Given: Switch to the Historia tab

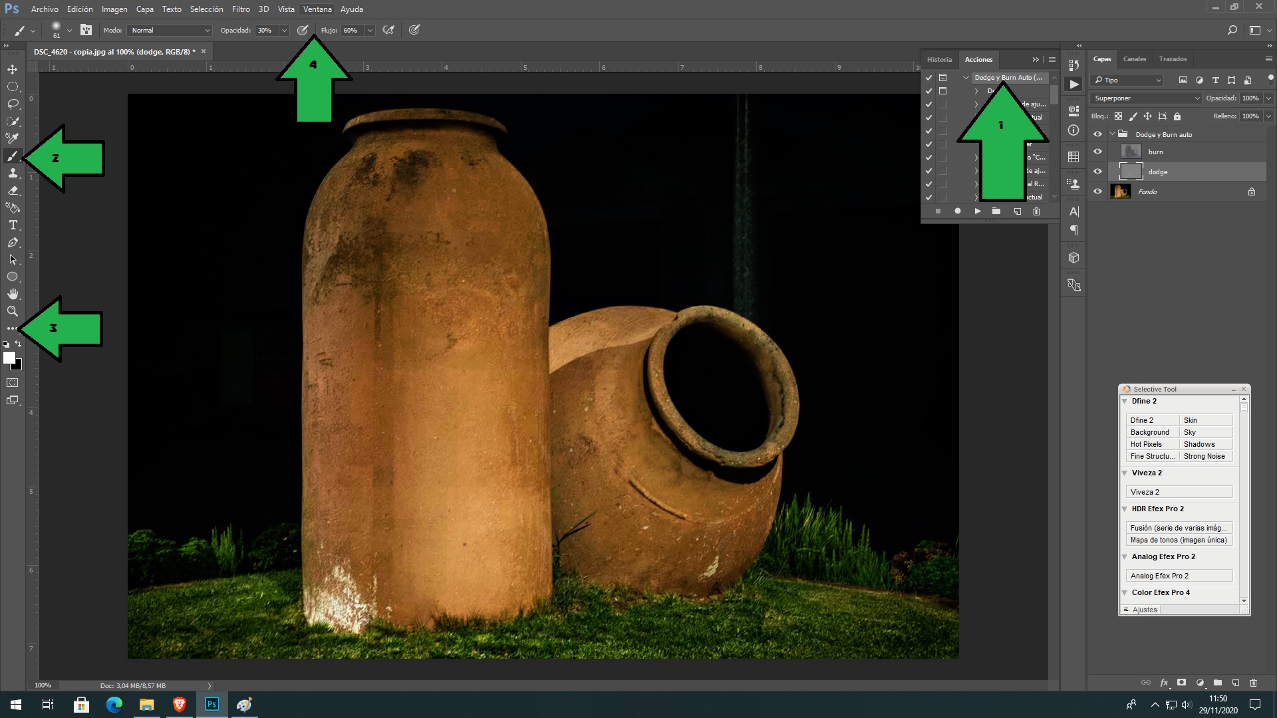Looking at the screenshot, I should [x=940, y=59].
